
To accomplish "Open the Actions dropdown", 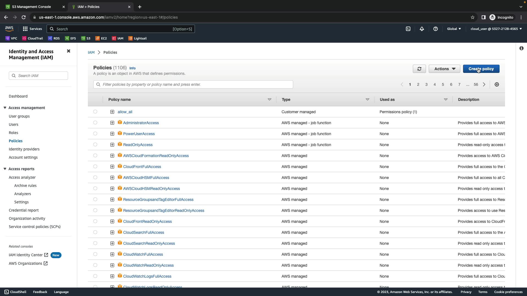I will [x=444, y=69].
